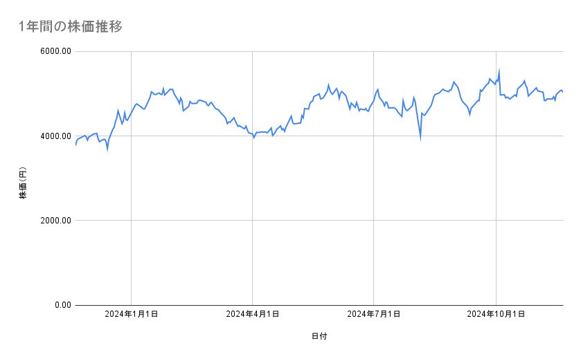Click the rightmost end of the blue line

click(x=562, y=92)
